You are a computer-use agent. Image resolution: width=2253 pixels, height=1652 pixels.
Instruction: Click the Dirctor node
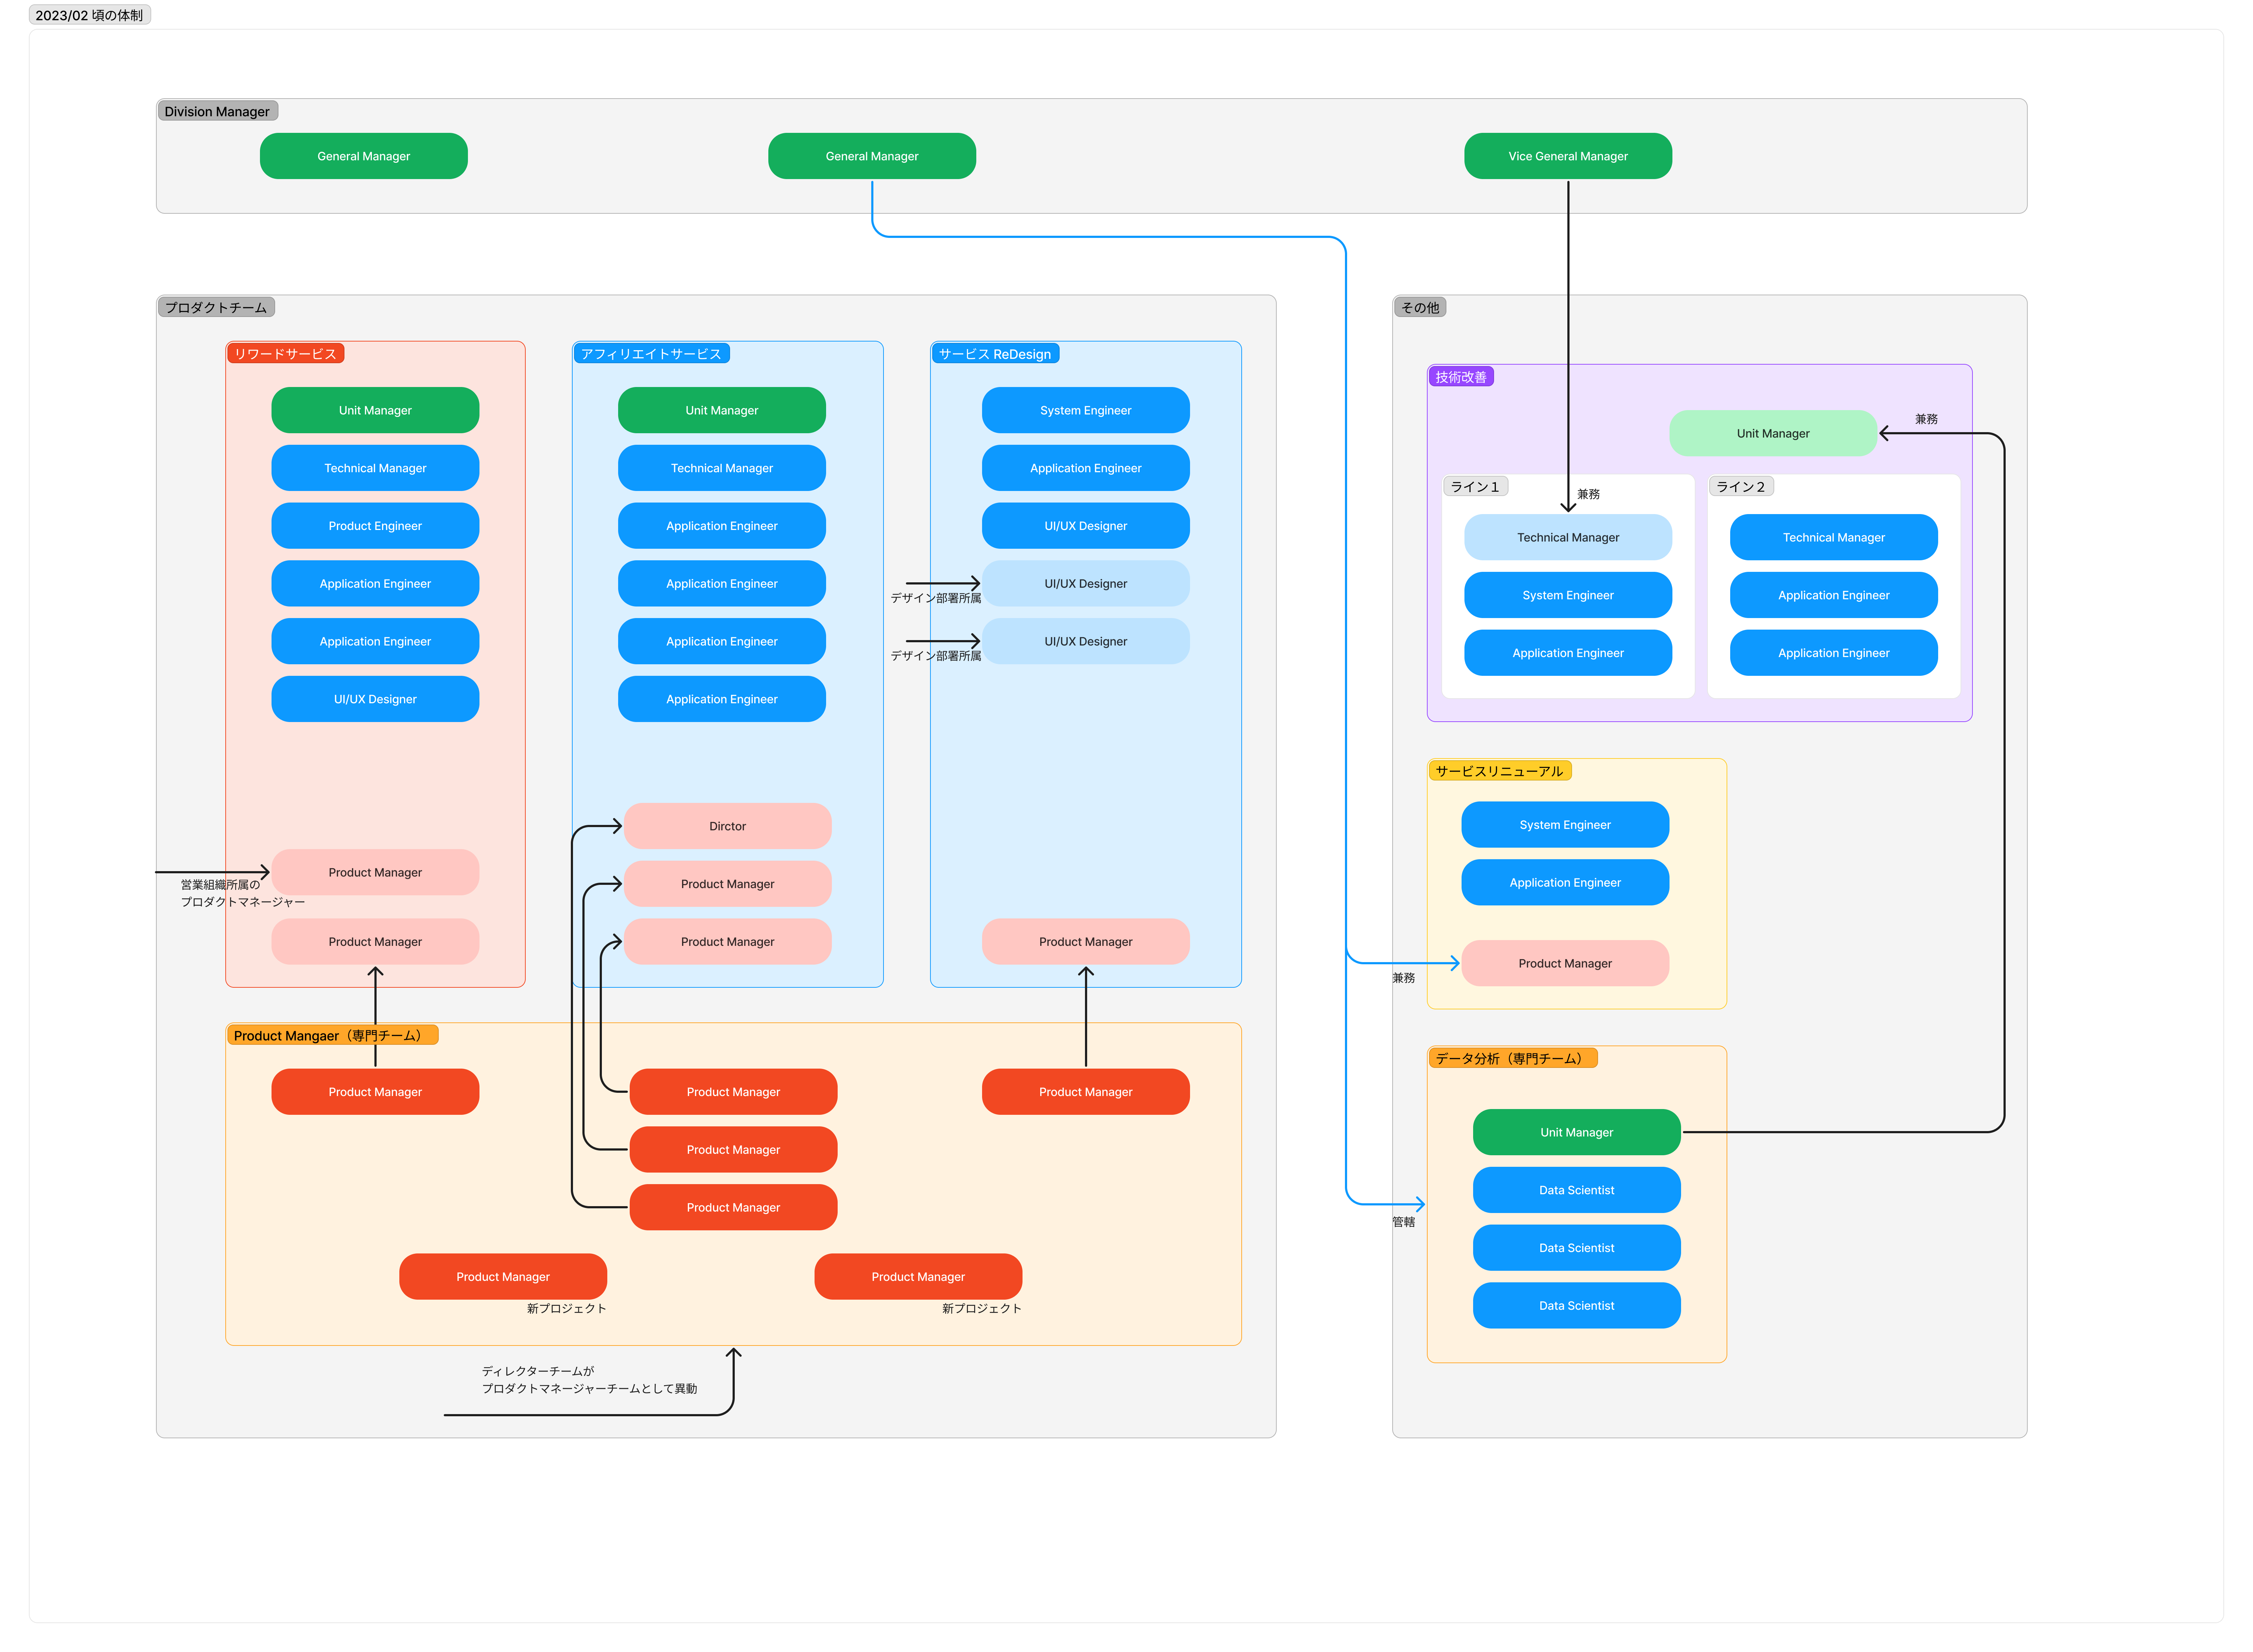coord(727,826)
